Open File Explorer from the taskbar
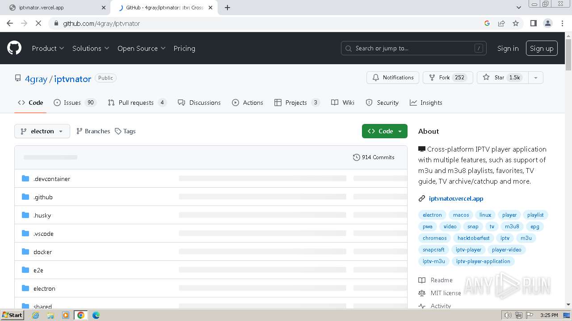Viewport: 572px width, 321px height. [50, 315]
